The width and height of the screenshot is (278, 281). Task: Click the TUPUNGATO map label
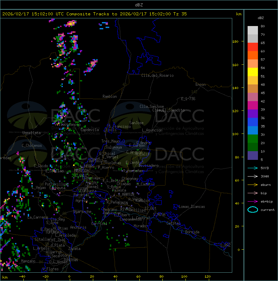click(x=54, y=232)
